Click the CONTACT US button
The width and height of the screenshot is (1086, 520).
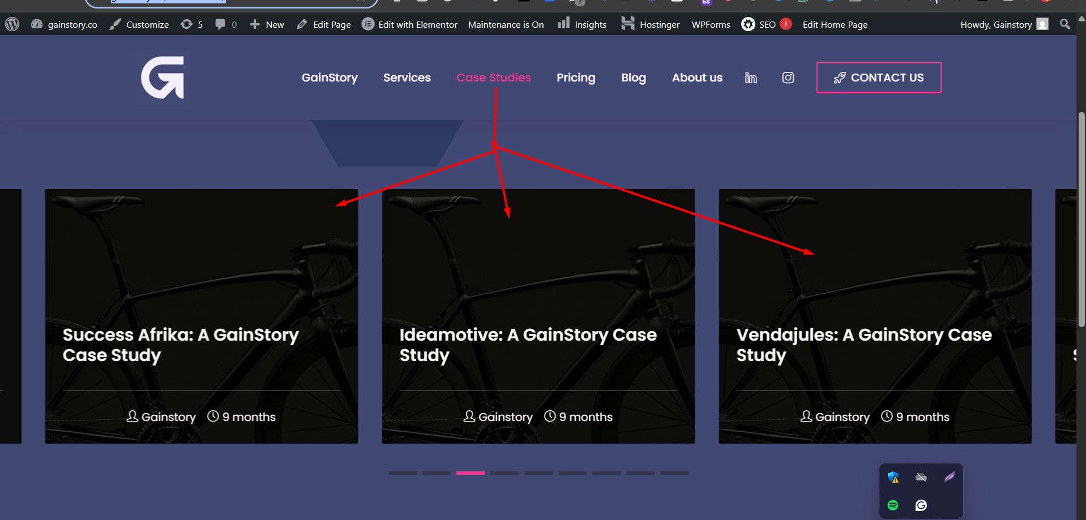coord(879,78)
